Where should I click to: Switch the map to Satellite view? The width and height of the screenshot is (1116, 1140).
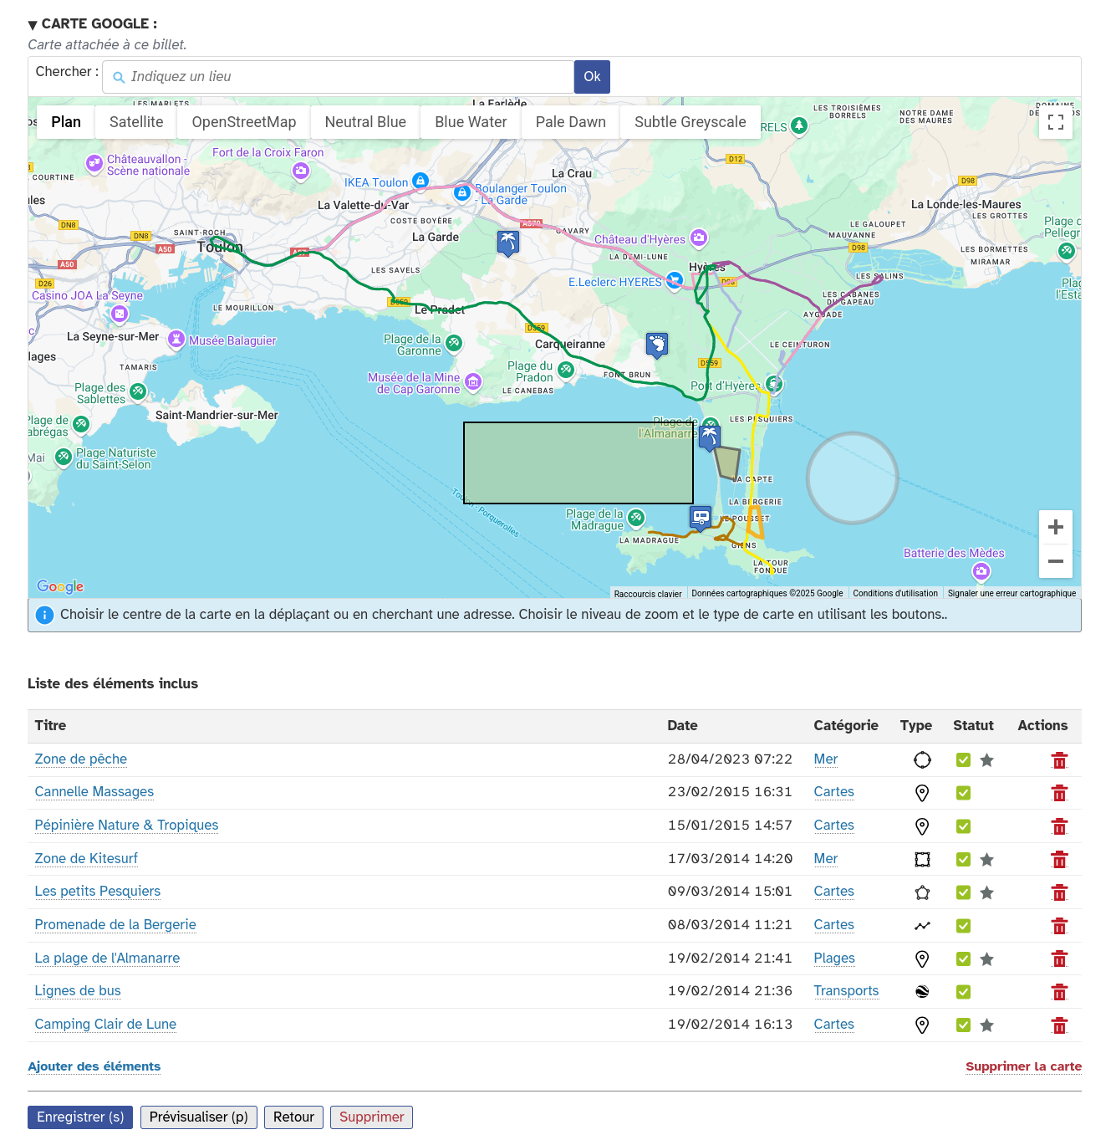pos(136,122)
